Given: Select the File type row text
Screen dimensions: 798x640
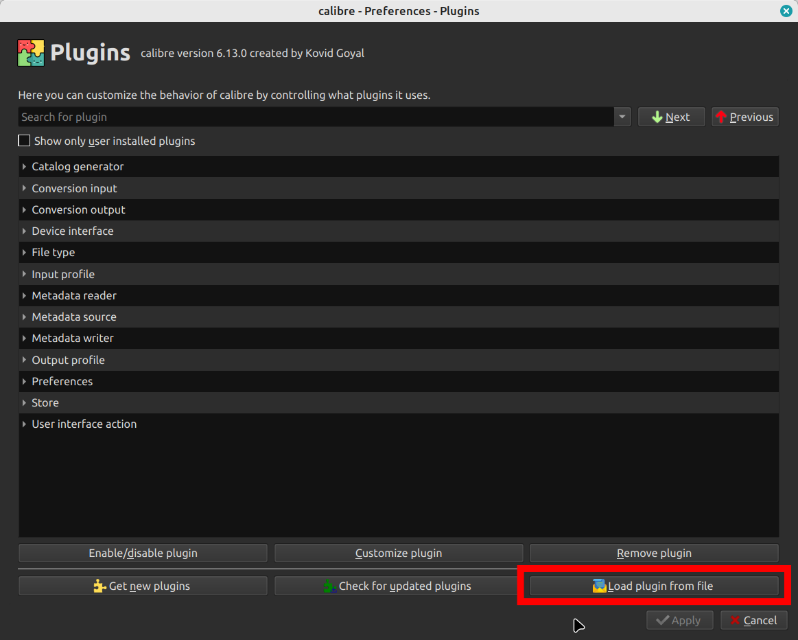Looking at the screenshot, I should pos(54,253).
